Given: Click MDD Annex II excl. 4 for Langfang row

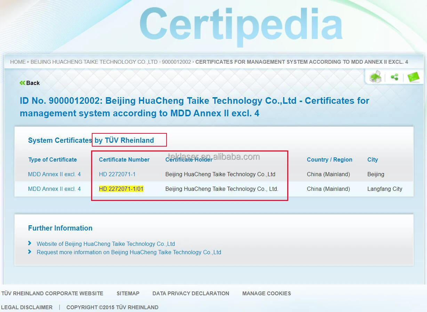Looking at the screenshot, I should 54,189.
